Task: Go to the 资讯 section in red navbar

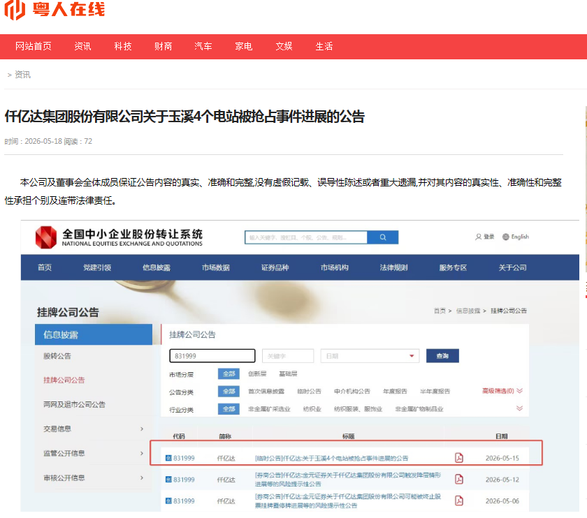Action: pyautogui.click(x=82, y=46)
